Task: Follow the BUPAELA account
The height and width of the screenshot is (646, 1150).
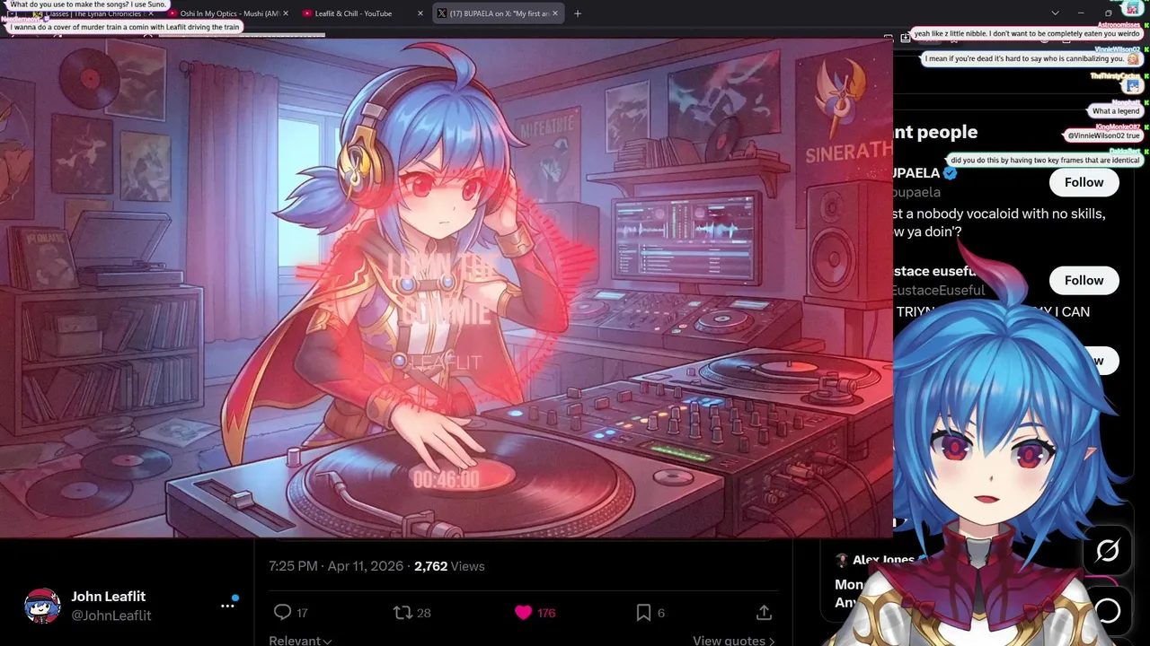Action: click(1084, 182)
